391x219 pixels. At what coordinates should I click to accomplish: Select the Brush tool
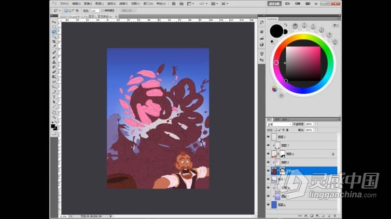[54, 57]
